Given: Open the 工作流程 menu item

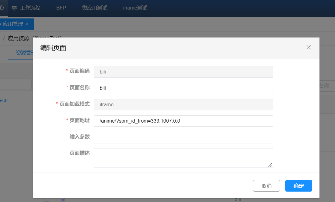Looking at the screenshot, I should (30, 8).
